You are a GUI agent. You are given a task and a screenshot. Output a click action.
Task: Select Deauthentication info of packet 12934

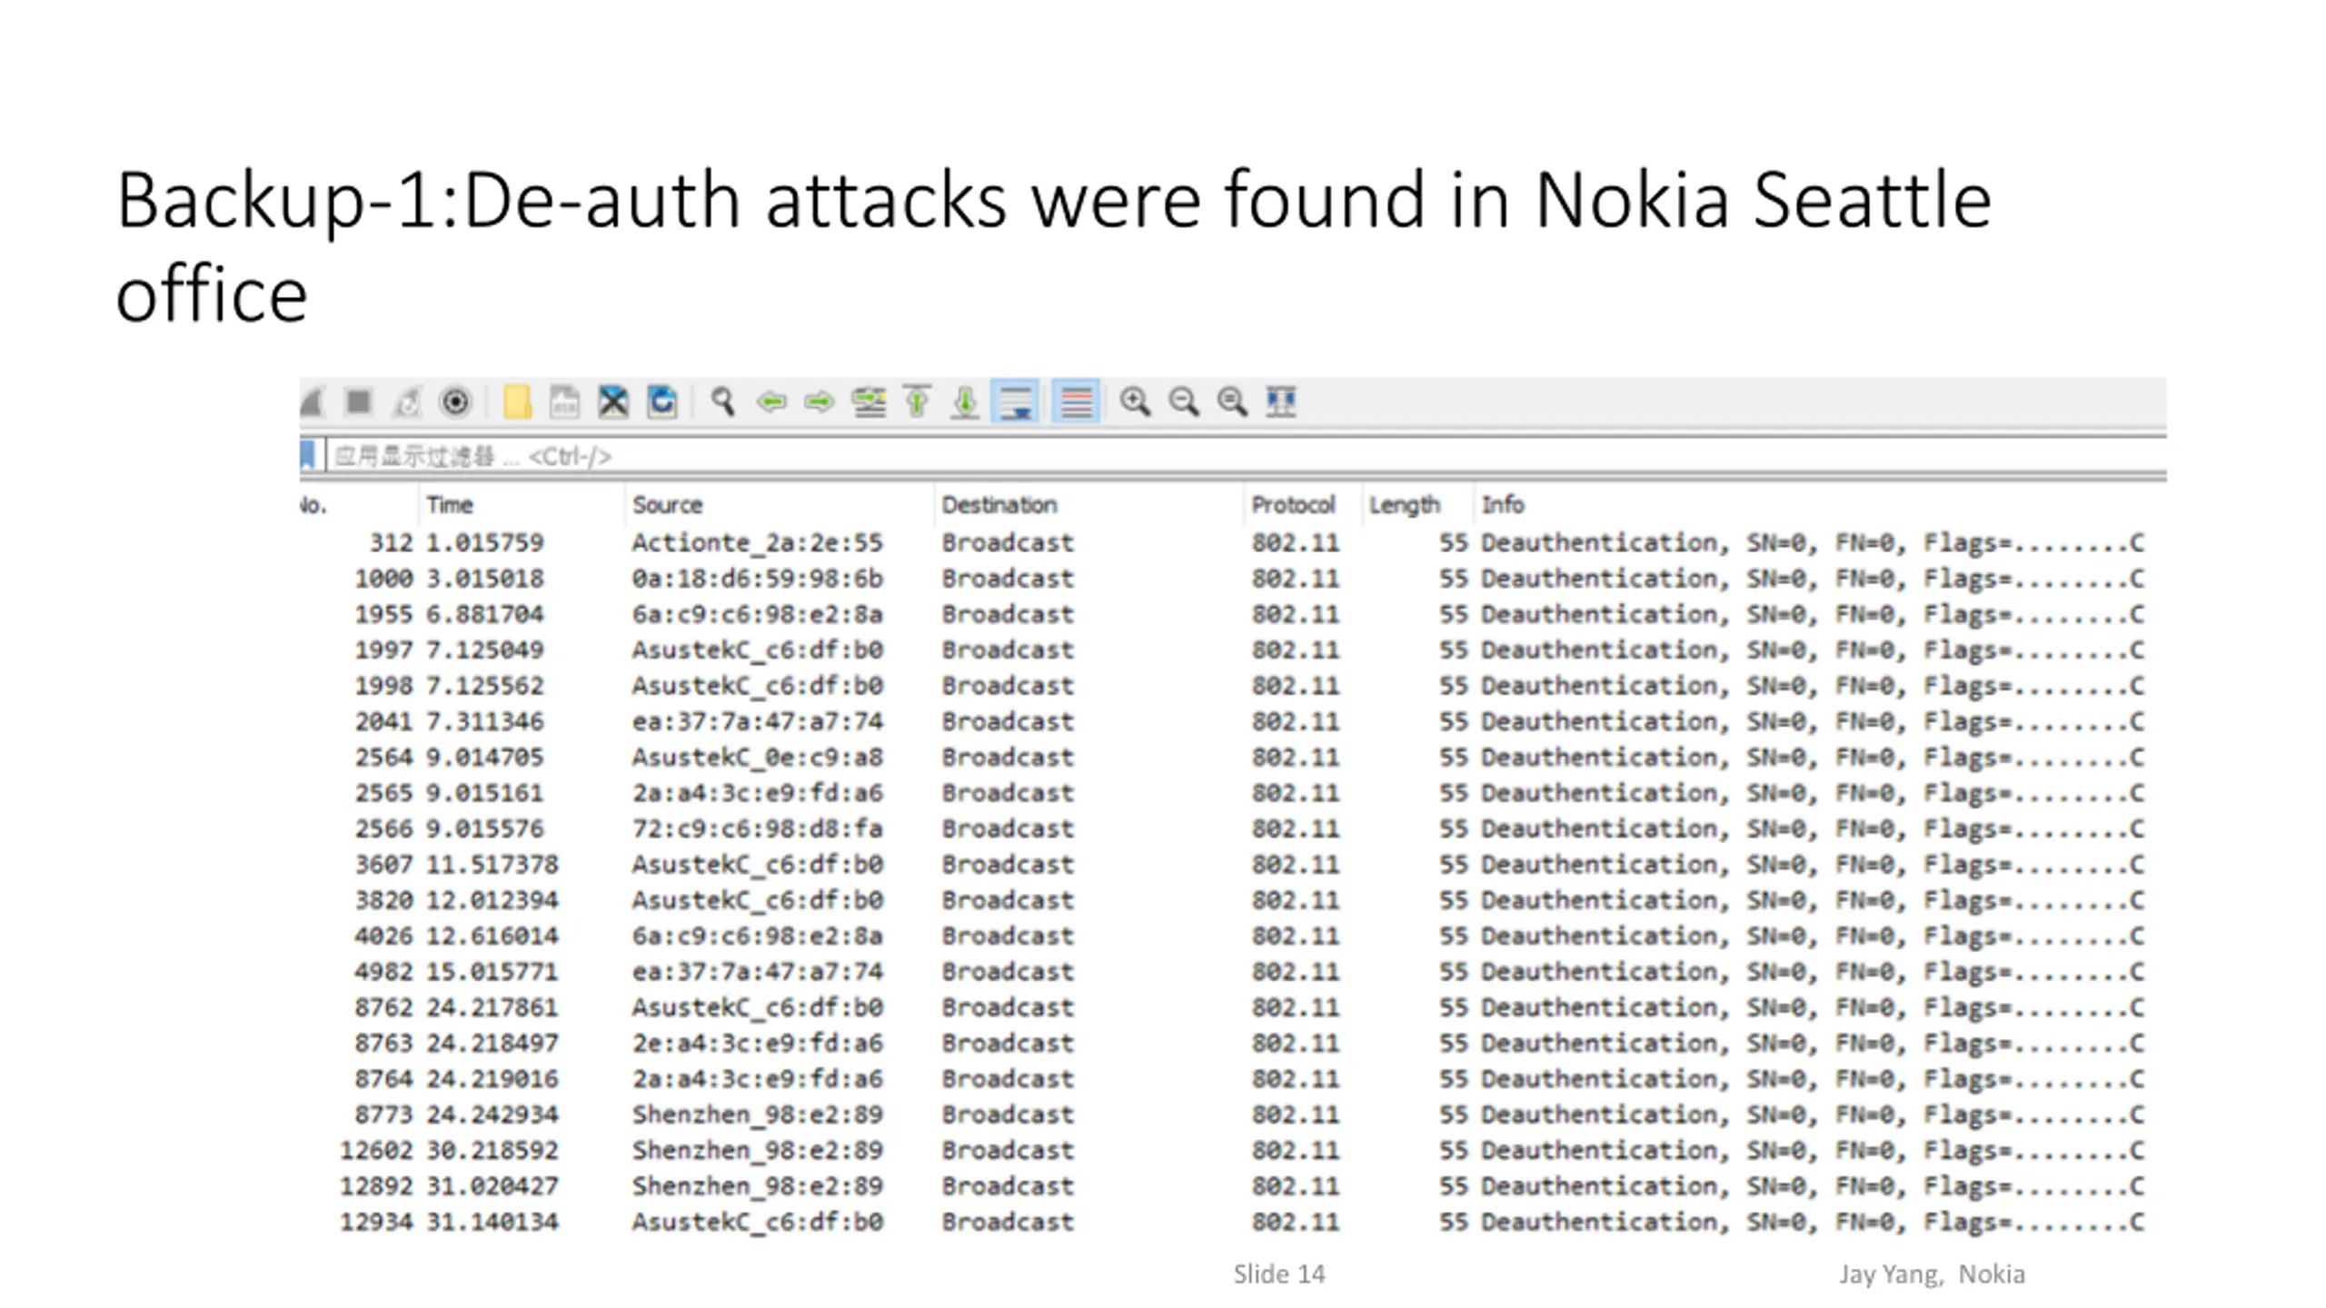tap(1812, 1223)
